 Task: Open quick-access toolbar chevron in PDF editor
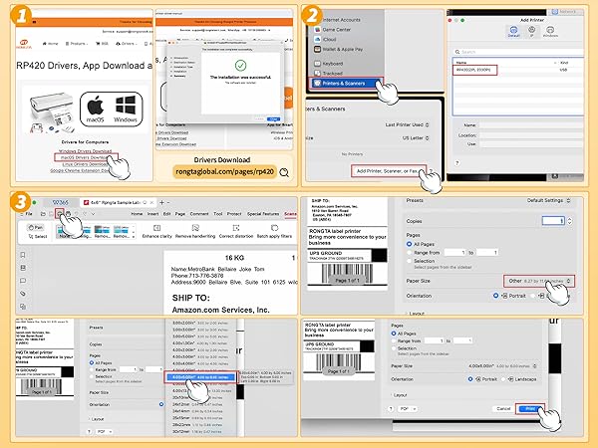pos(93,214)
